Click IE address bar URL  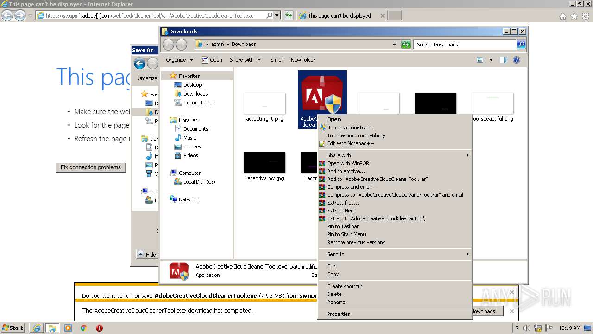pos(150,16)
